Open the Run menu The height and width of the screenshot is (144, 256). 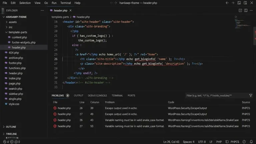coord(54,3)
